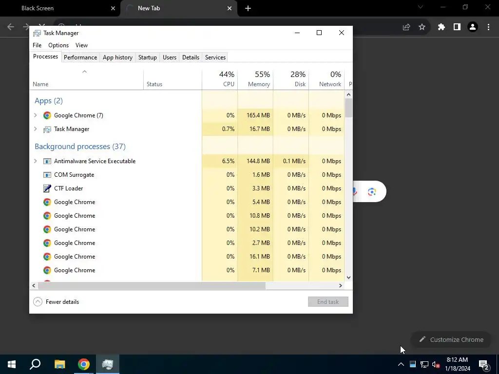The height and width of the screenshot is (374, 499).
Task: Switch to the Services tab
Action: [x=215, y=57]
